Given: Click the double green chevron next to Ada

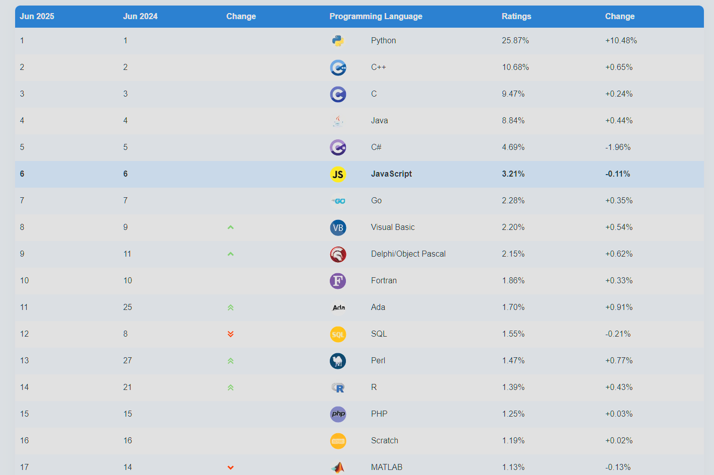Looking at the screenshot, I should [231, 307].
